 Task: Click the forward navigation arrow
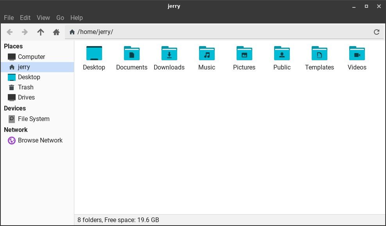pyautogui.click(x=25, y=32)
